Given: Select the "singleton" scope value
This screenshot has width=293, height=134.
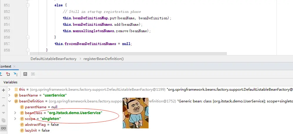Looking at the screenshot, I should pyautogui.click(x=51, y=119).
